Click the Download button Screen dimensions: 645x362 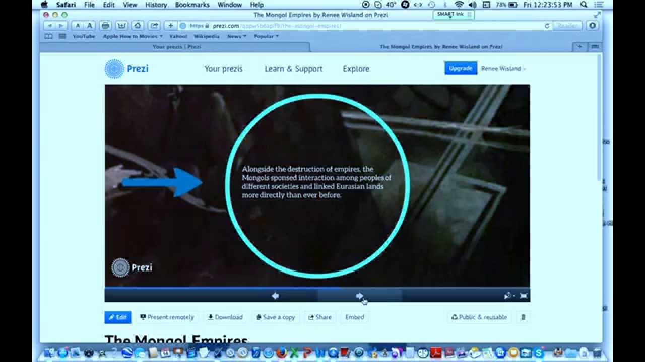(225, 317)
